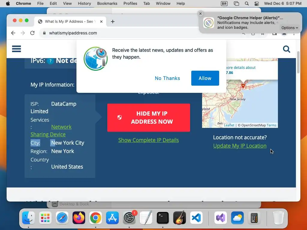Open the View menu
Screen dimensions: 307x230
click(x=67, y=4)
